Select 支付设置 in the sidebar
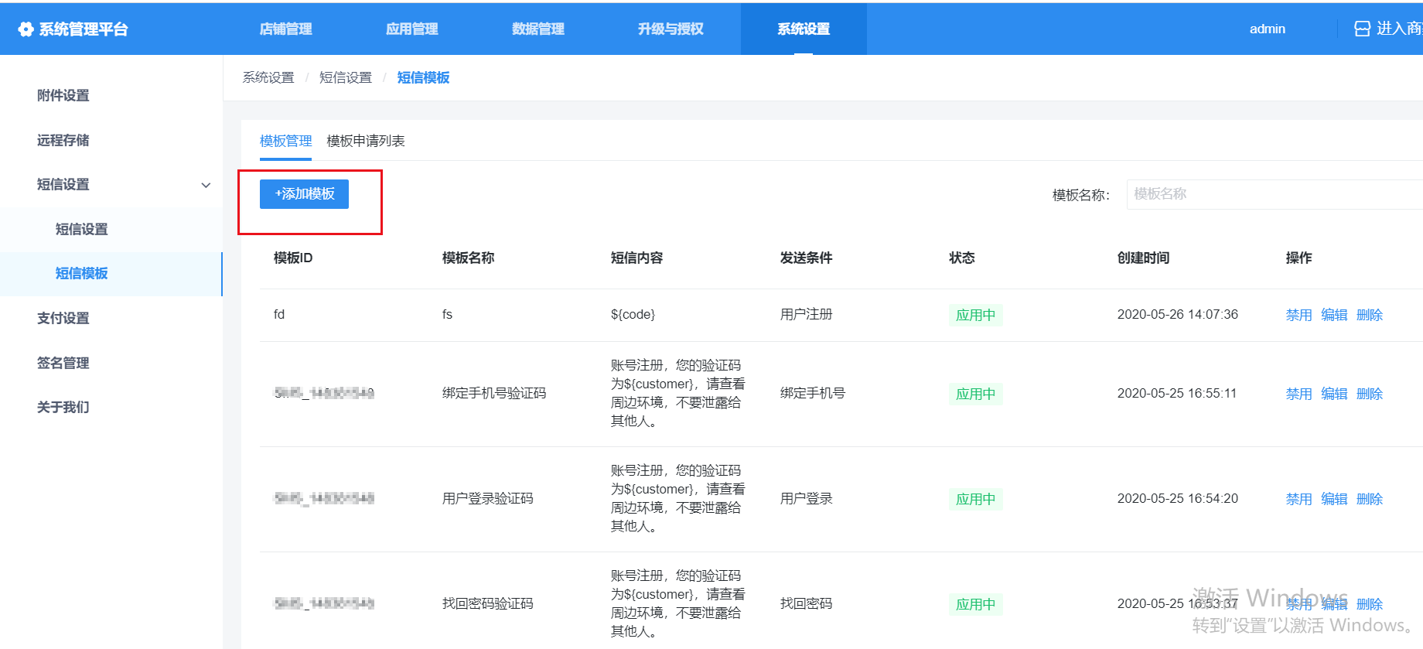This screenshot has width=1423, height=649. 63,318
